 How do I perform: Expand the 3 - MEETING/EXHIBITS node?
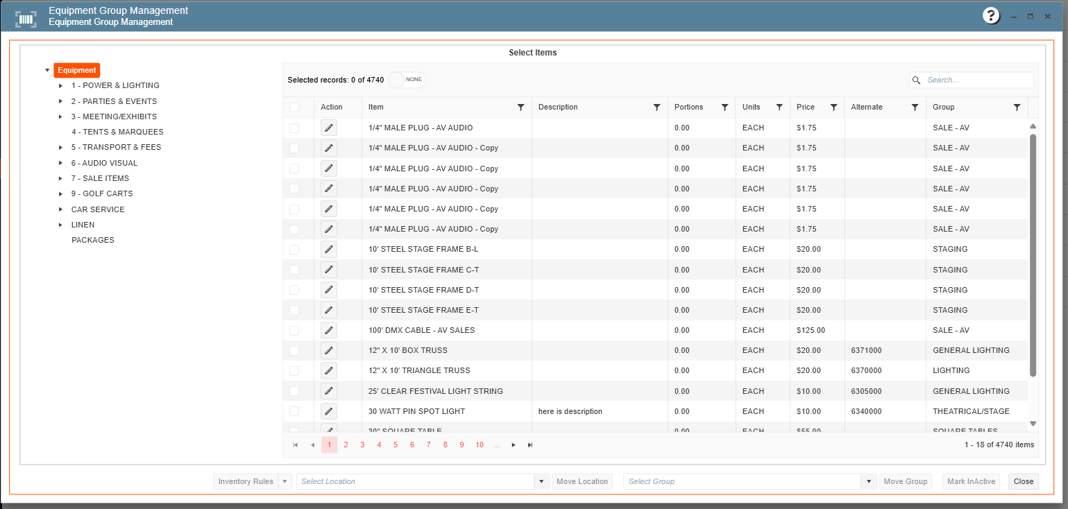pos(61,117)
